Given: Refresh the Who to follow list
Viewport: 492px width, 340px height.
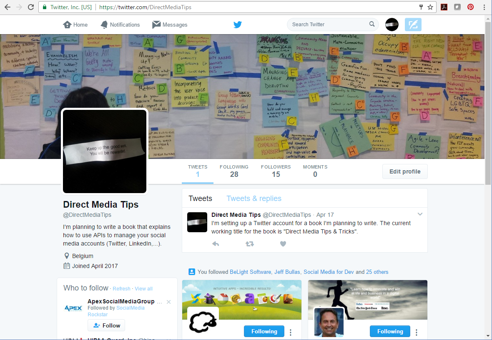Looking at the screenshot, I should point(121,289).
